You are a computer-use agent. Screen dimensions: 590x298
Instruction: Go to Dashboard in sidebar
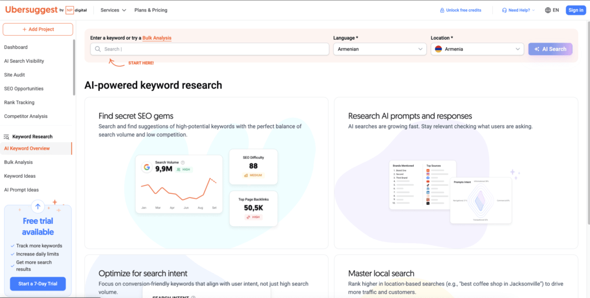click(16, 47)
